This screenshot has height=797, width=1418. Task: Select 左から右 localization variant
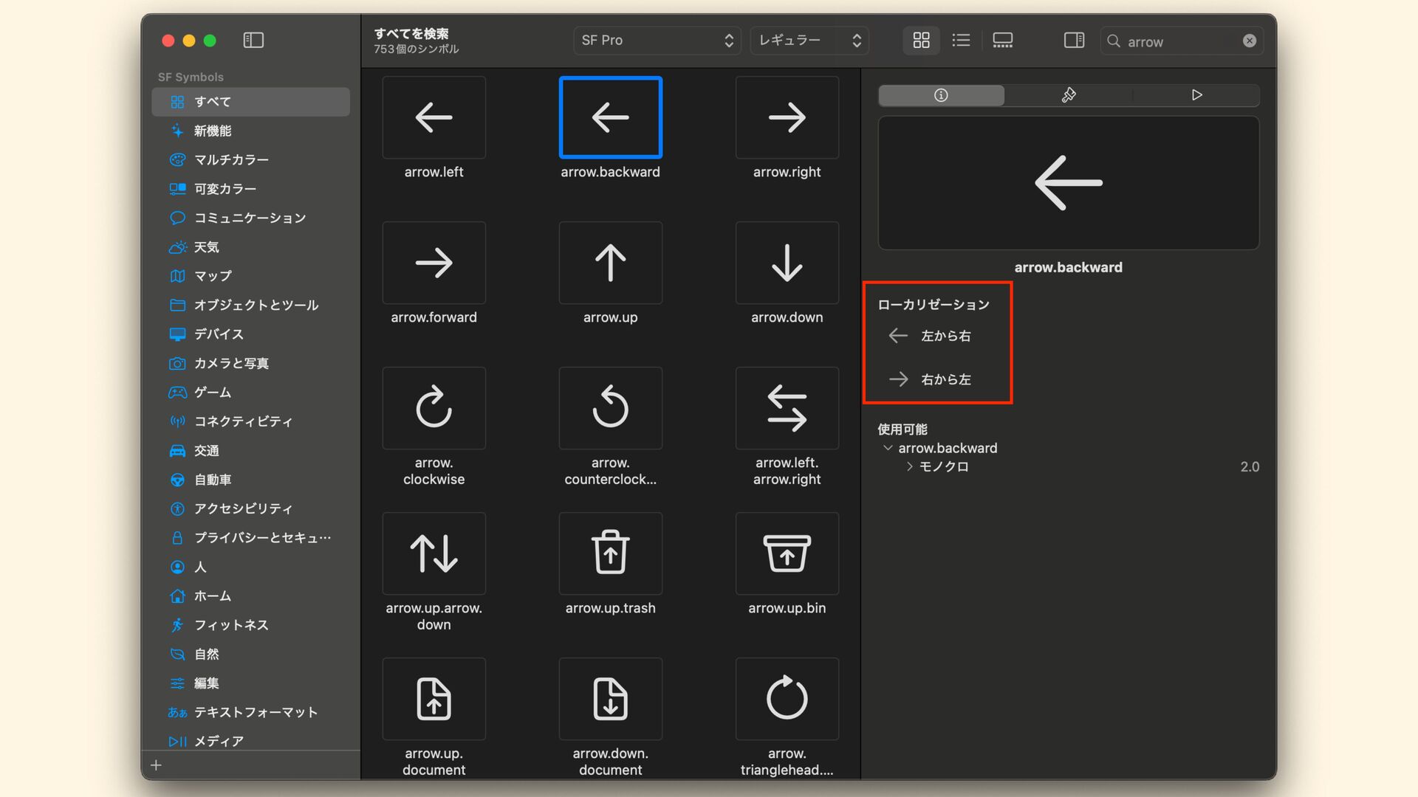[x=931, y=336]
